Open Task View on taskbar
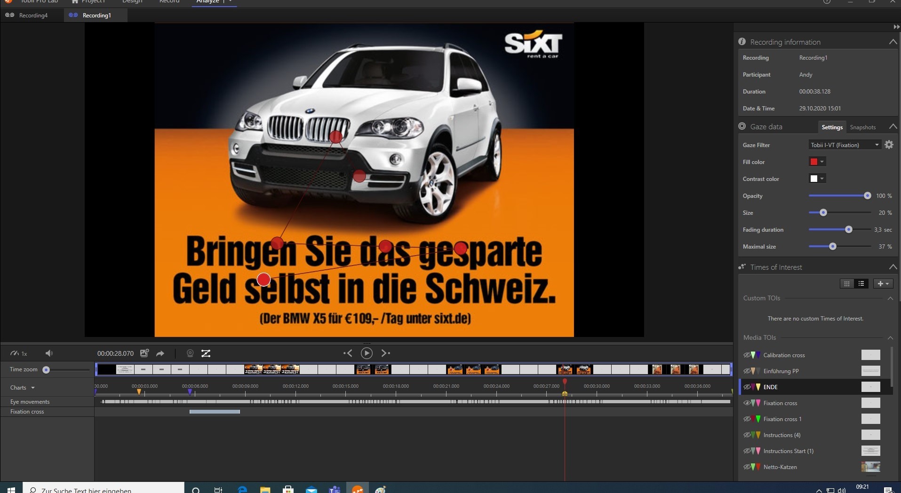901x493 pixels. (x=218, y=490)
